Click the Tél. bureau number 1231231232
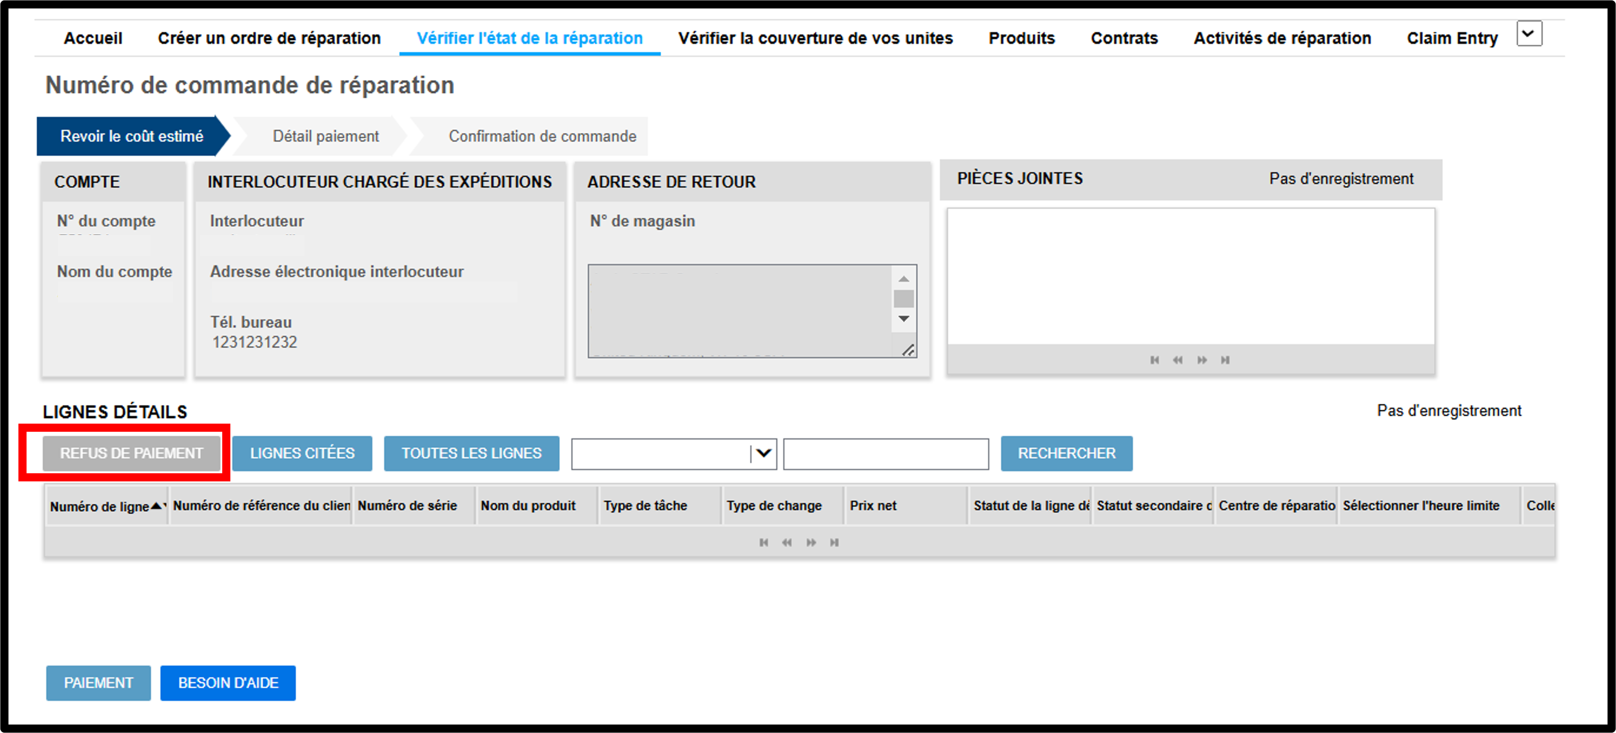1616x733 pixels. point(255,342)
